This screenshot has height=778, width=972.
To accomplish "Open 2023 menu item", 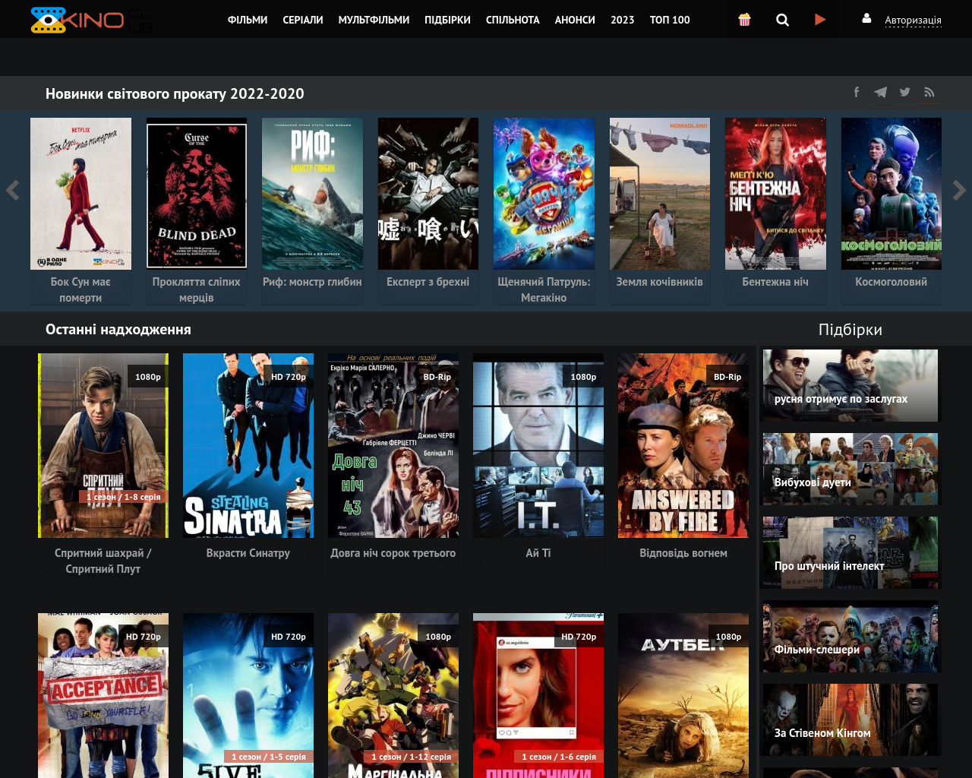I will 622,20.
